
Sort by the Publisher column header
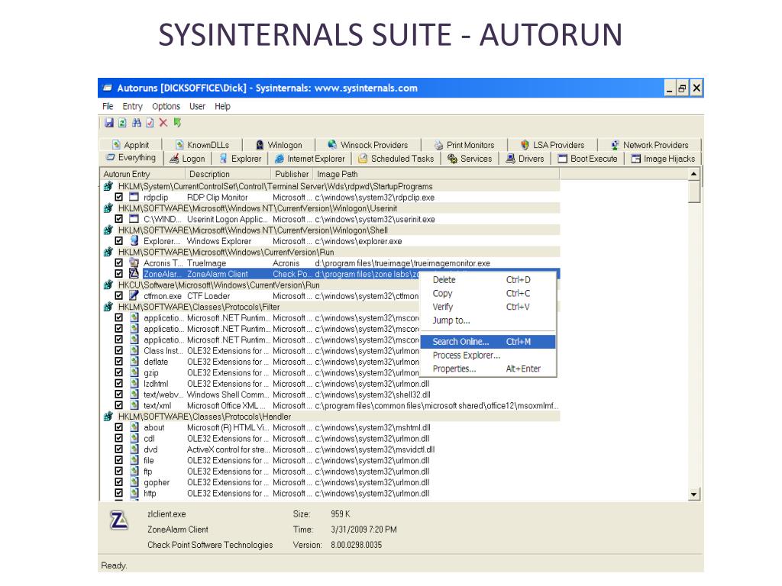click(292, 174)
